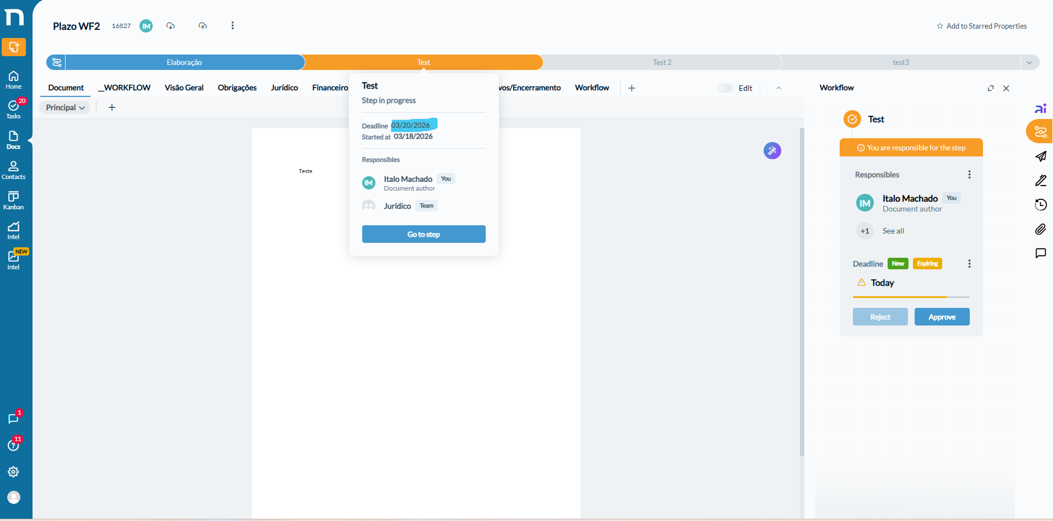Screen dimensions: 1053x521
Task: Select the Document tab
Action: click(x=66, y=88)
